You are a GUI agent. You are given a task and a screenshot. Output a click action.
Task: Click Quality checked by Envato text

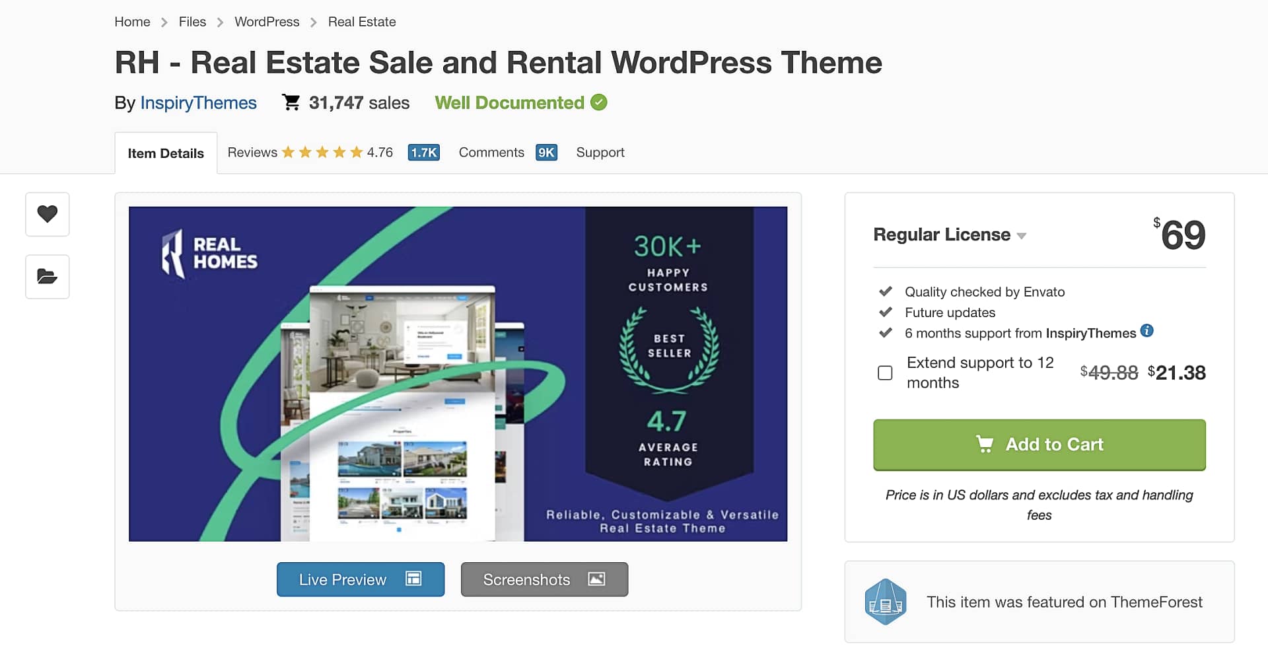(985, 292)
